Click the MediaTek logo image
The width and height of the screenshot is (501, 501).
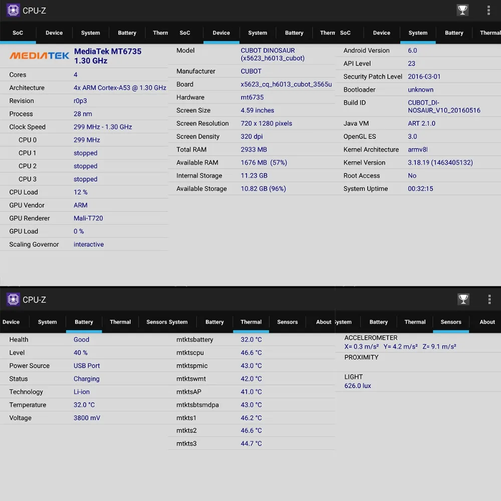39,56
